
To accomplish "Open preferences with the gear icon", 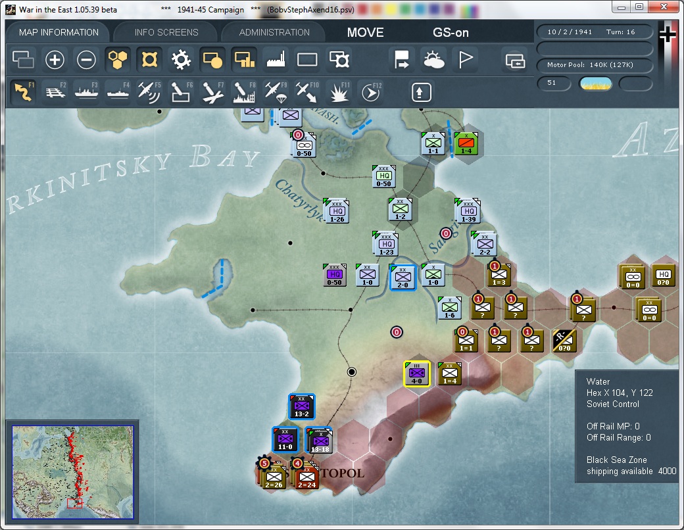I will tap(181, 60).
